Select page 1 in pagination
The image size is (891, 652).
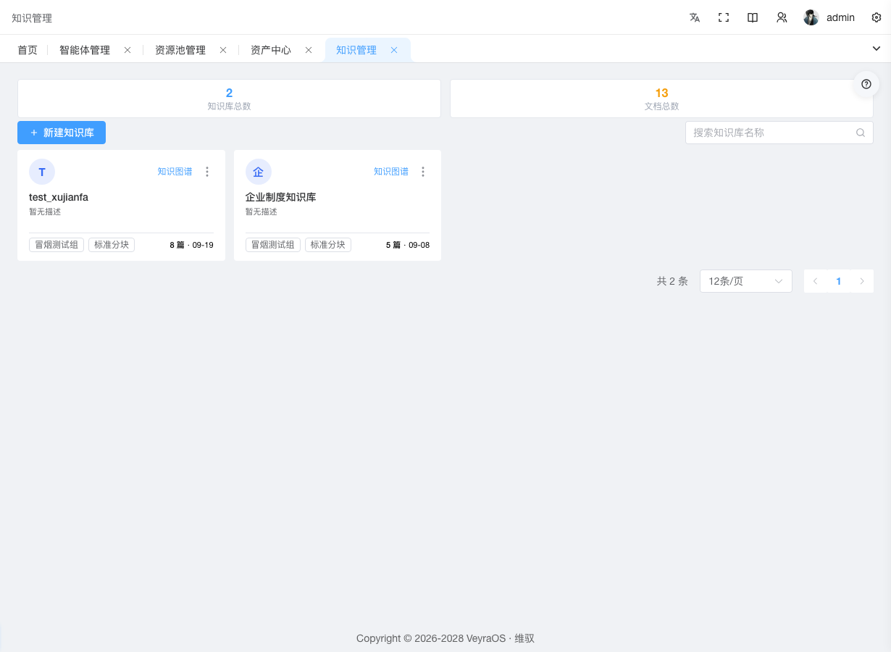(x=839, y=281)
